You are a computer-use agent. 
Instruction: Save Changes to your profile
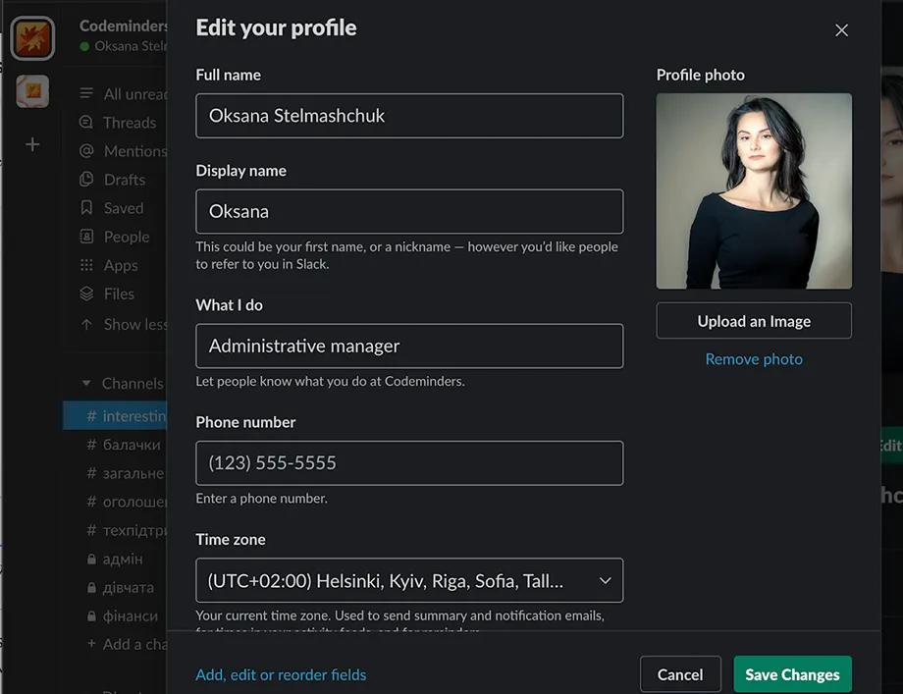(x=791, y=674)
